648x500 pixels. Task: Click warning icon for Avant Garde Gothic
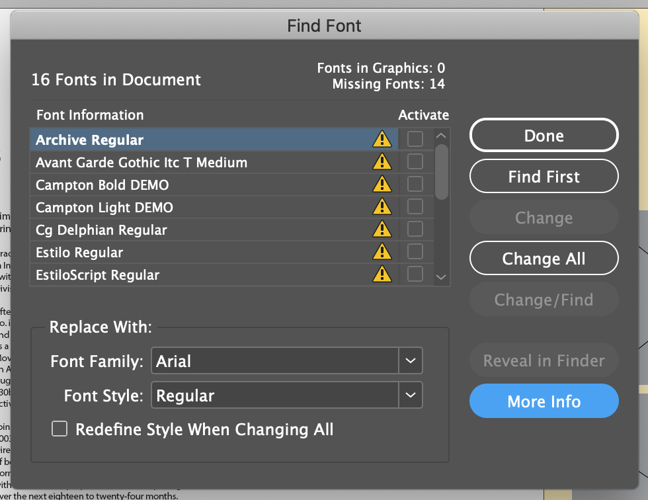[x=382, y=162]
